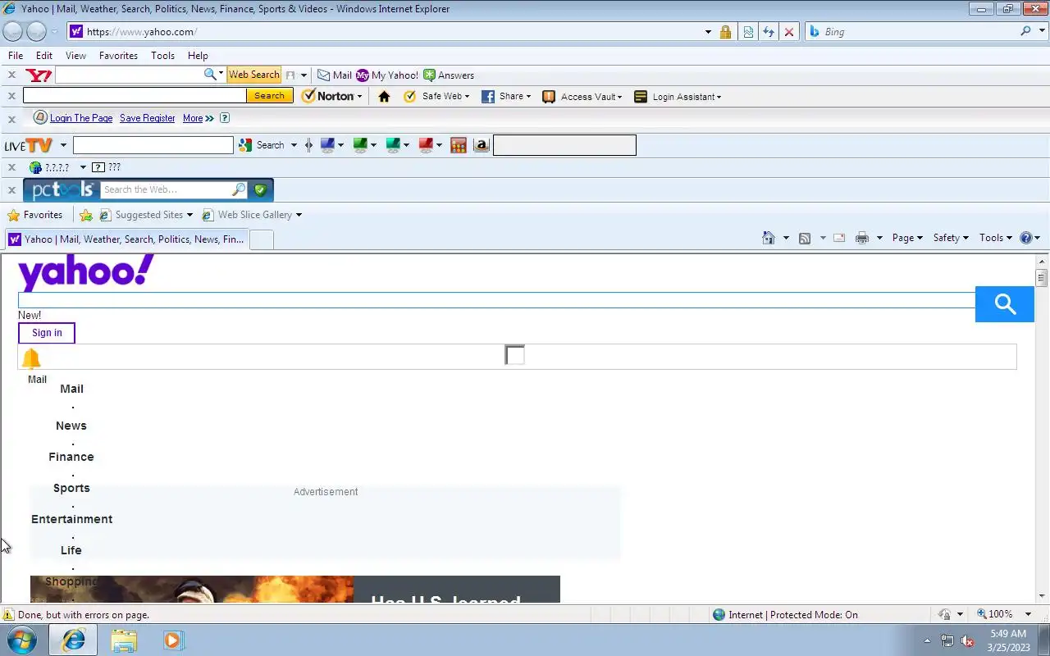Image resolution: width=1050 pixels, height=656 pixels.
Task: Open the View menu
Action: (75, 56)
